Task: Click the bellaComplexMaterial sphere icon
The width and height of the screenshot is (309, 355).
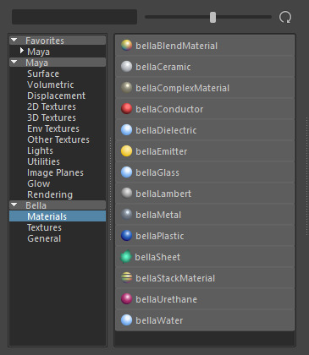Action: pyautogui.click(x=126, y=88)
